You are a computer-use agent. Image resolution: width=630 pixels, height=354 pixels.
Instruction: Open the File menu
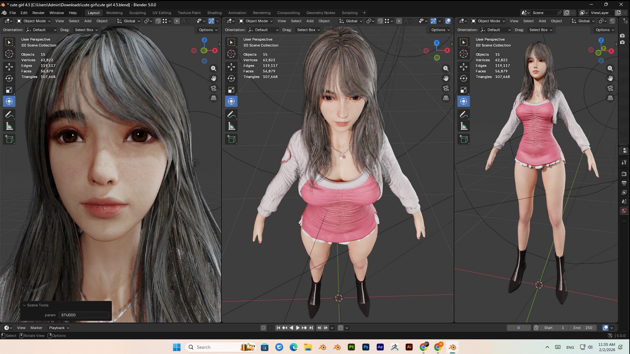(12, 13)
